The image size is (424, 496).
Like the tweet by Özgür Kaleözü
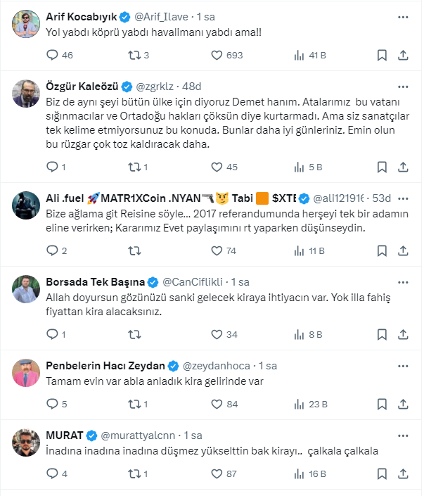(x=217, y=167)
